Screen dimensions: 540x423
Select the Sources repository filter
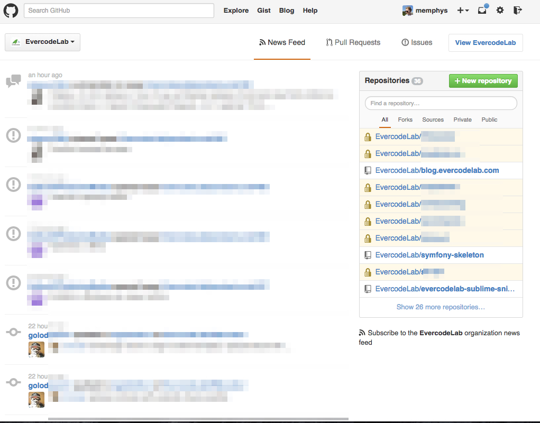[433, 119]
